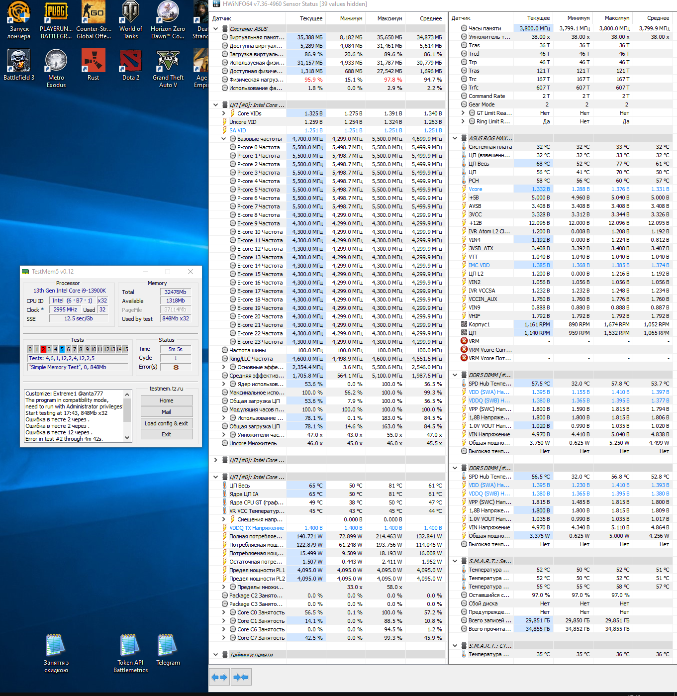Collapse the Базовые частоты tree node
The width and height of the screenshot is (677, 696).
[223, 139]
